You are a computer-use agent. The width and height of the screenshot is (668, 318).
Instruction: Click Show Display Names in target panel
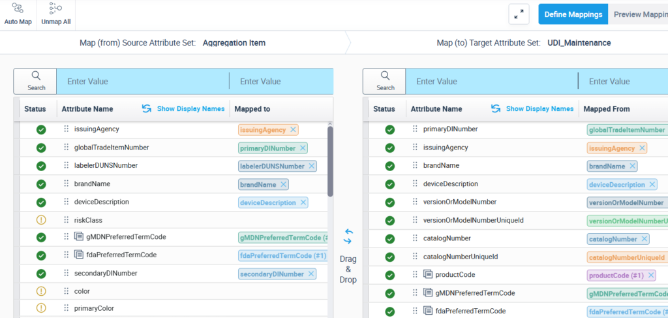(x=532, y=108)
